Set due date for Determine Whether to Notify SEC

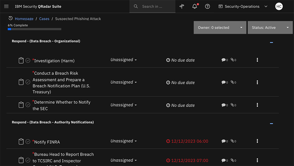(180, 105)
